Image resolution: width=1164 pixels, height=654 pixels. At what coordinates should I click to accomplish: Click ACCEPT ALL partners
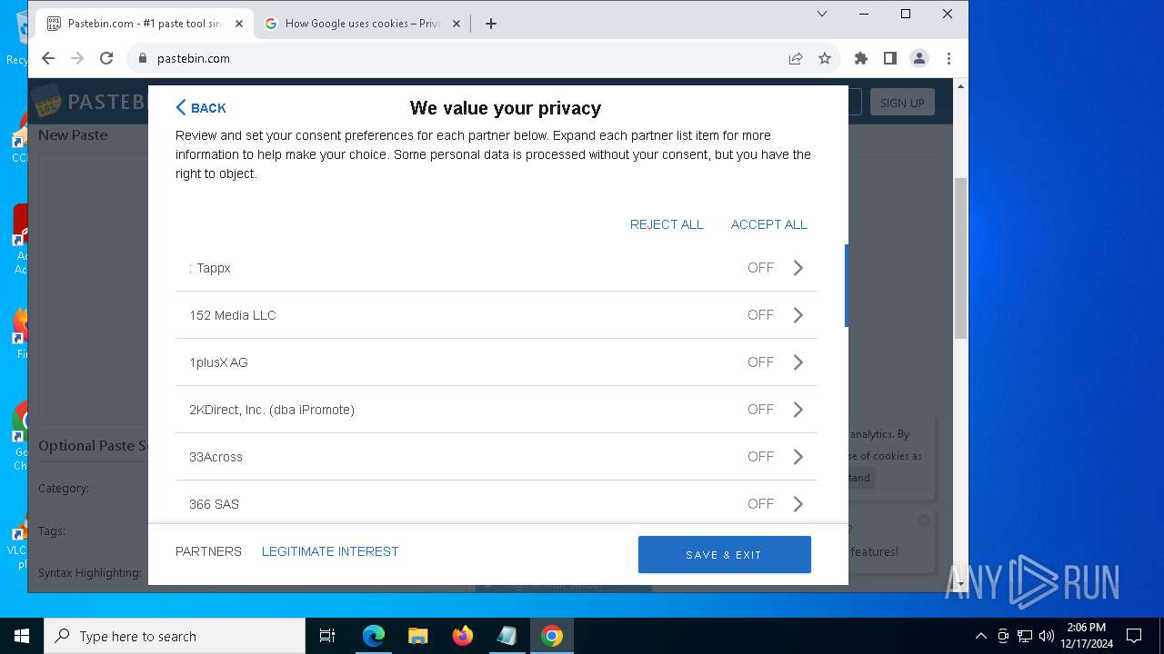pyautogui.click(x=769, y=224)
